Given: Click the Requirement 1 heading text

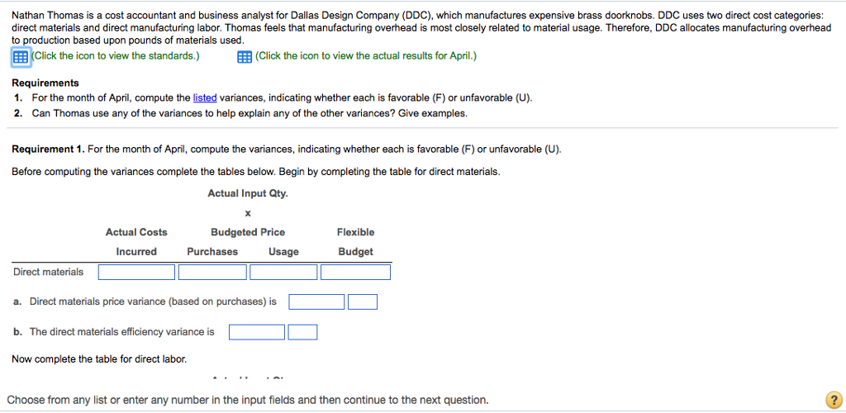Looking at the screenshot, I should tap(48, 149).
